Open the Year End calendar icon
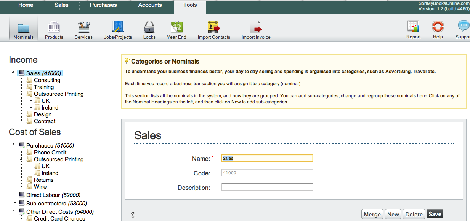 pyautogui.click(x=176, y=28)
